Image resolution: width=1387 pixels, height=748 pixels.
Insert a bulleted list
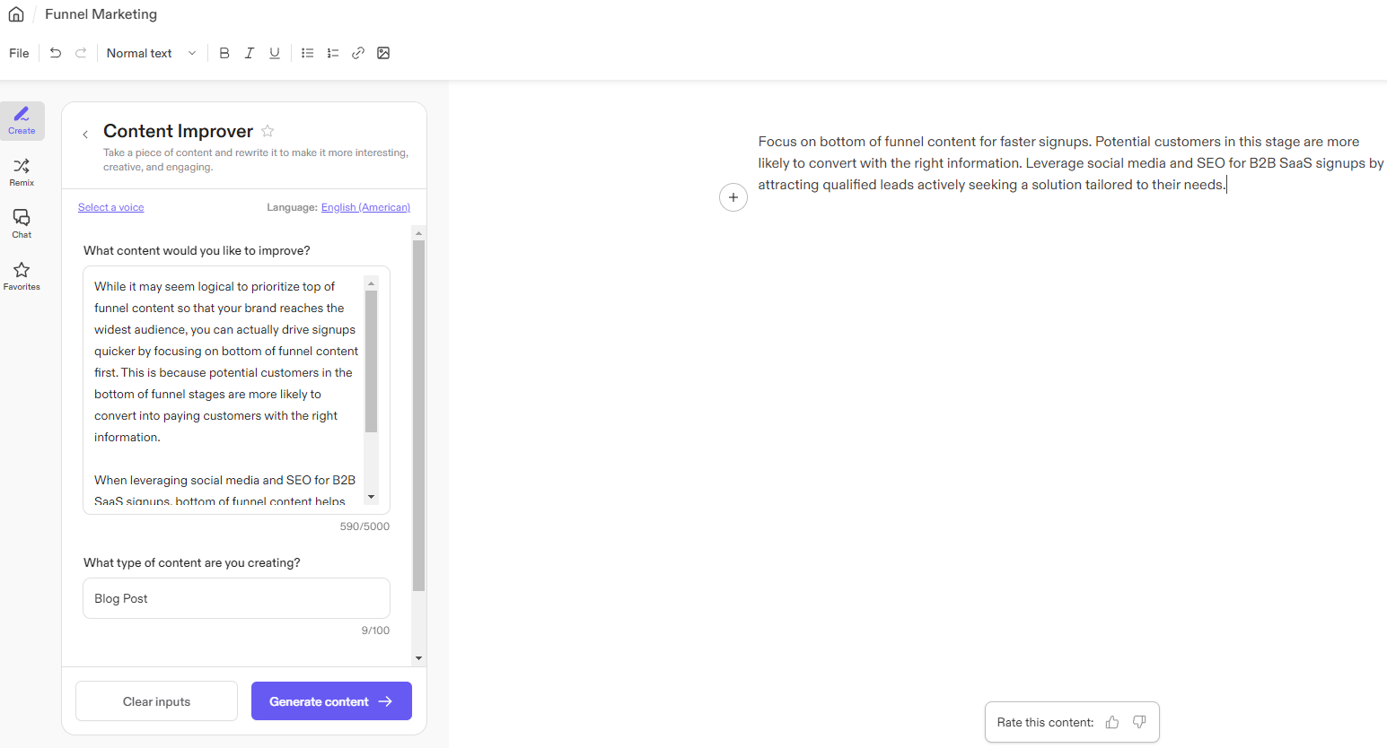click(x=307, y=53)
